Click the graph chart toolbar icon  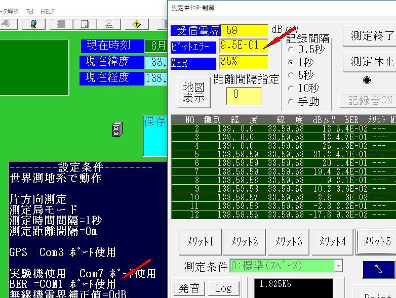tap(109, 24)
